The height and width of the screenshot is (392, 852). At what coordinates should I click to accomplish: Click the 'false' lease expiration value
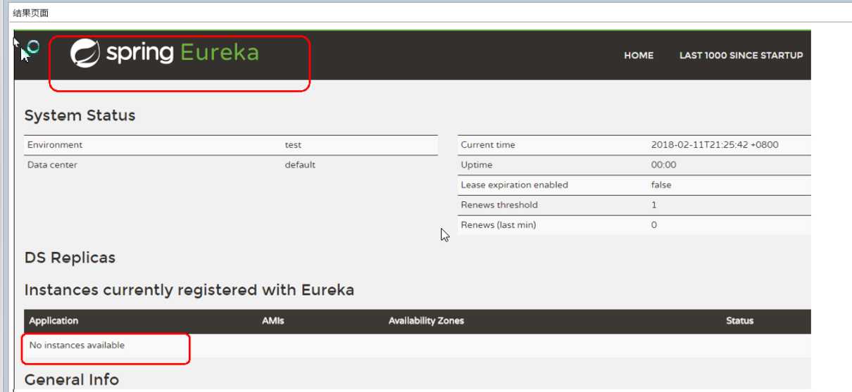[661, 185]
